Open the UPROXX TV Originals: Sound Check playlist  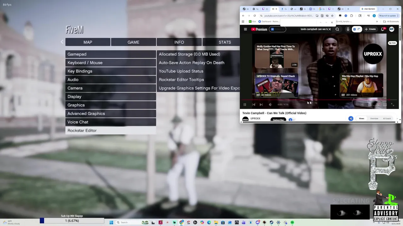(276, 85)
